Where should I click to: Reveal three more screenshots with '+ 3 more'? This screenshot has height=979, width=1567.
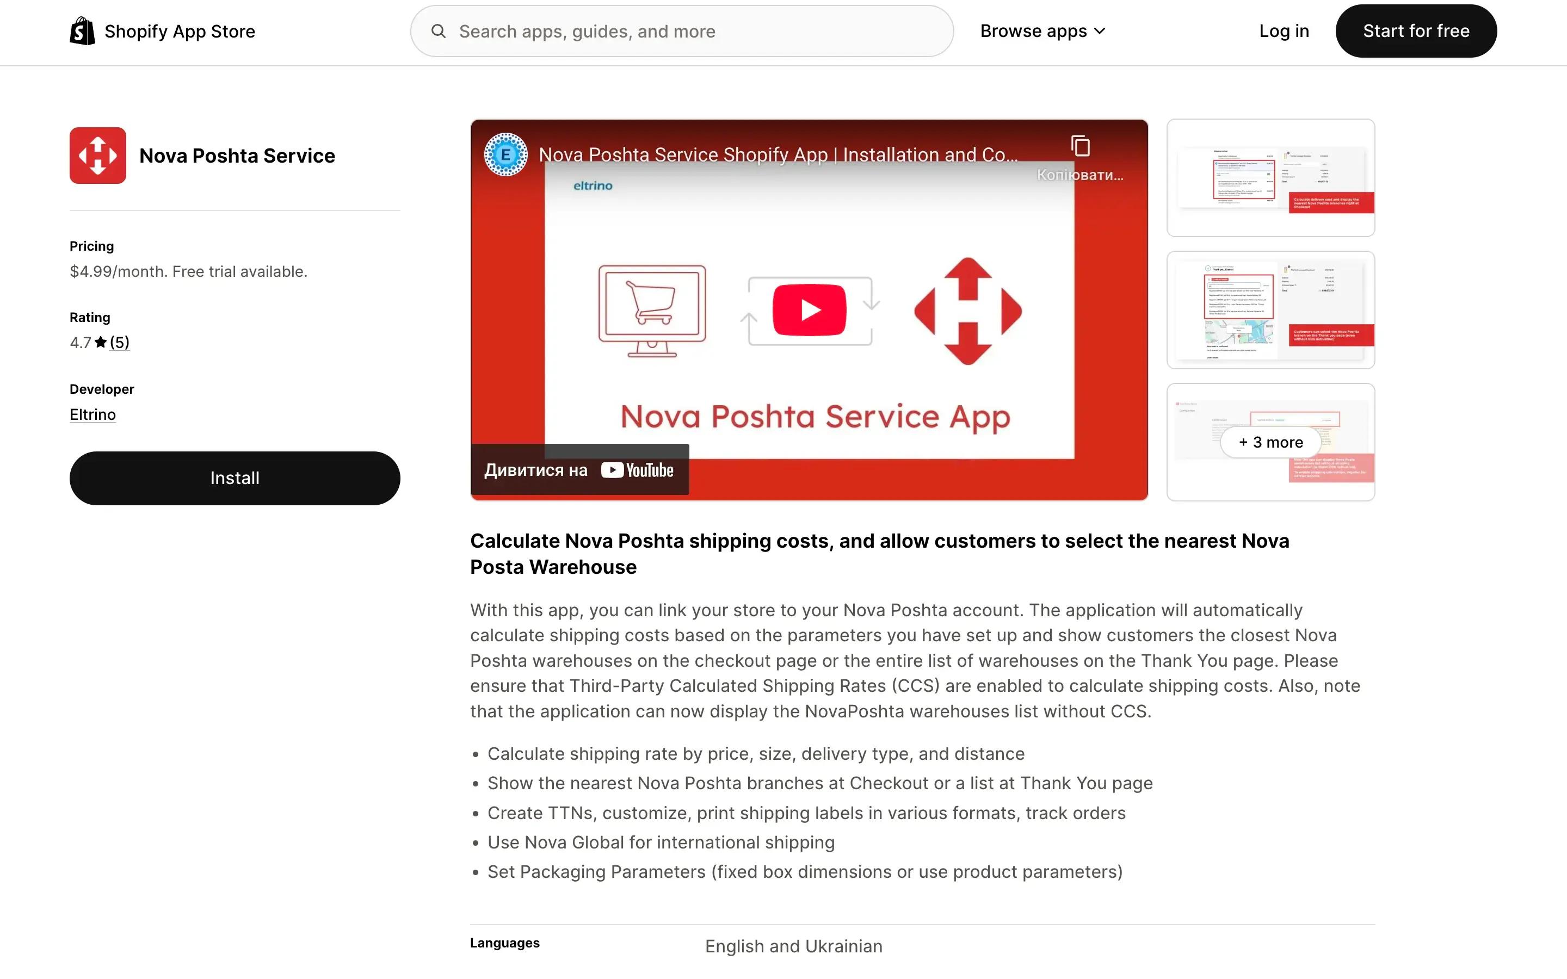point(1270,442)
